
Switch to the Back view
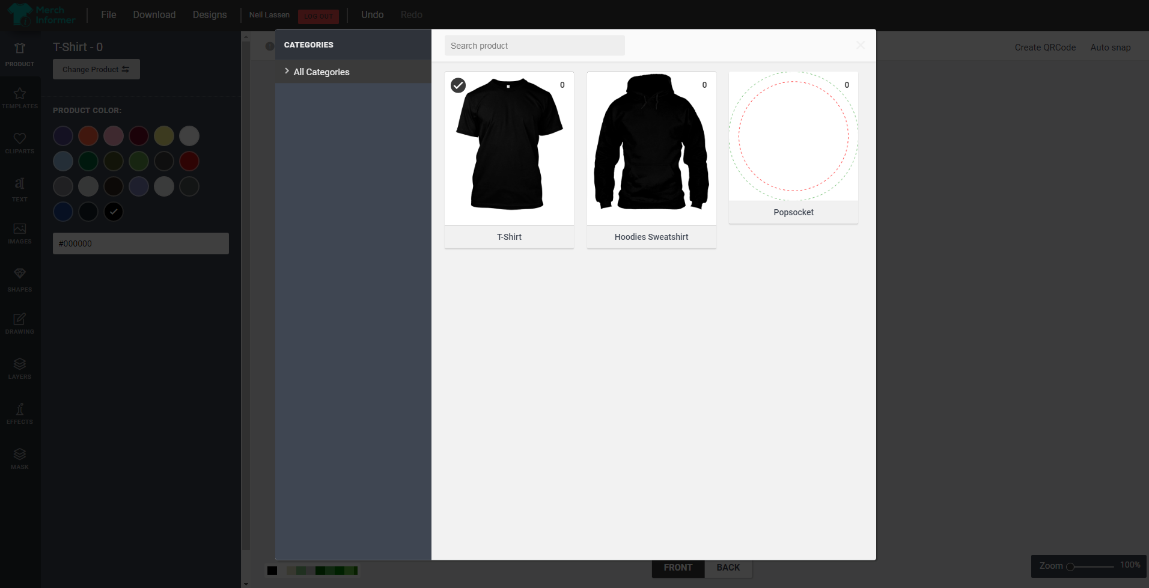tap(728, 567)
